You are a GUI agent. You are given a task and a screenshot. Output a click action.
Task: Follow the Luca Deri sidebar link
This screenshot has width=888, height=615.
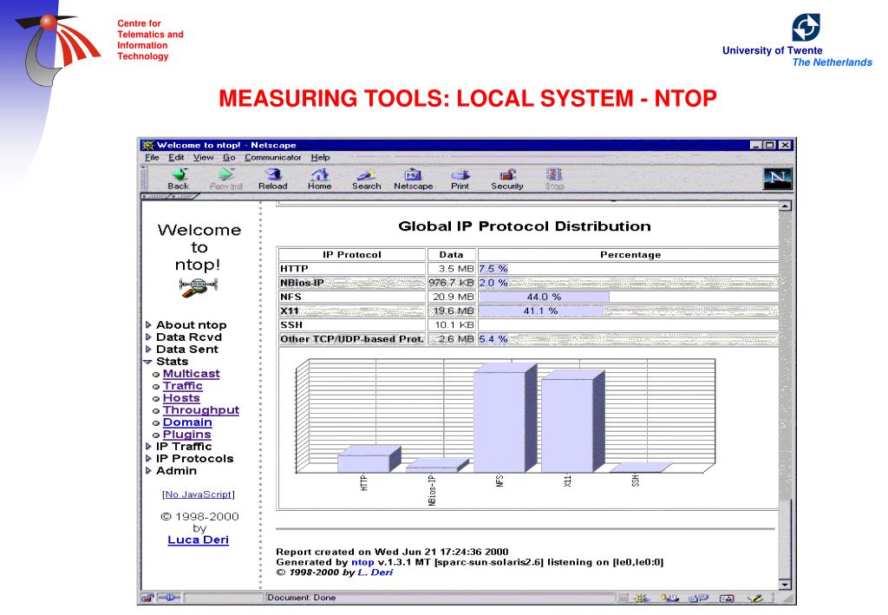pyautogui.click(x=199, y=540)
